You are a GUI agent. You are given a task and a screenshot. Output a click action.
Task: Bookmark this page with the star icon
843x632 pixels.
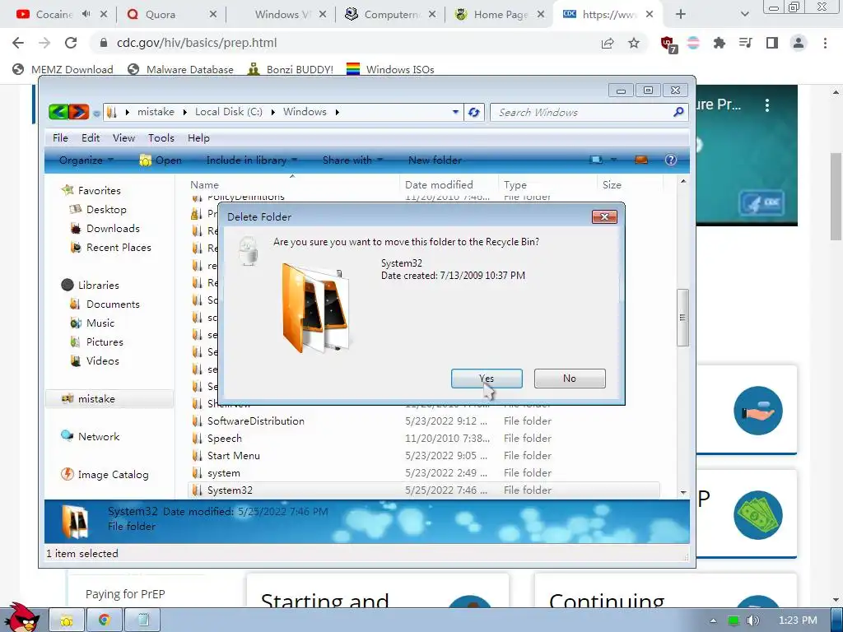(634, 43)
